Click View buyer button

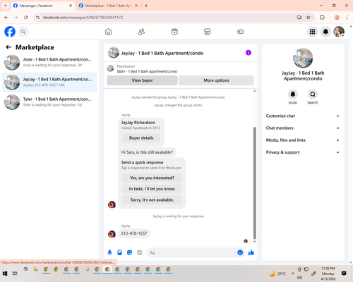pyautogui.click(x=142, y=80)
